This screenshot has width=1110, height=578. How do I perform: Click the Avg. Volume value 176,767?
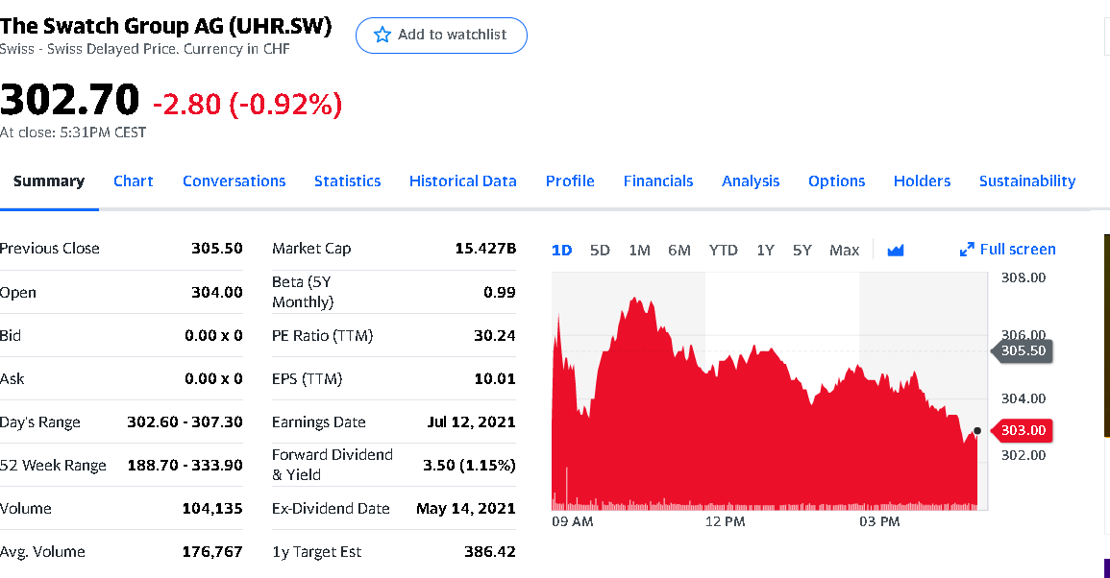coord(212,552)
